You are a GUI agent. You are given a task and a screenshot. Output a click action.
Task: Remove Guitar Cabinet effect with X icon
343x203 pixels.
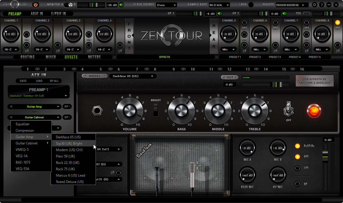click(x=11, y=117)
